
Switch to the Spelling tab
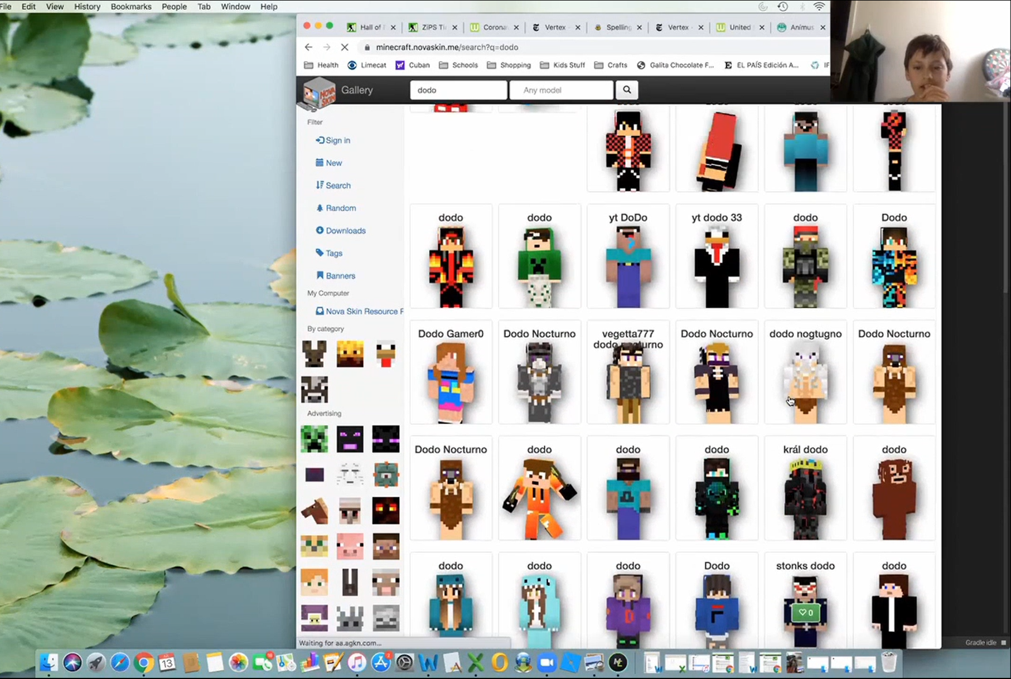pyautogui.click(x=618, y=27)
